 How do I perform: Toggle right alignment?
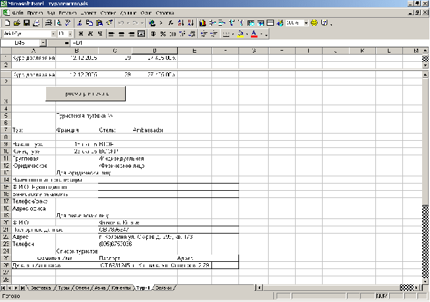click(131, 34)
